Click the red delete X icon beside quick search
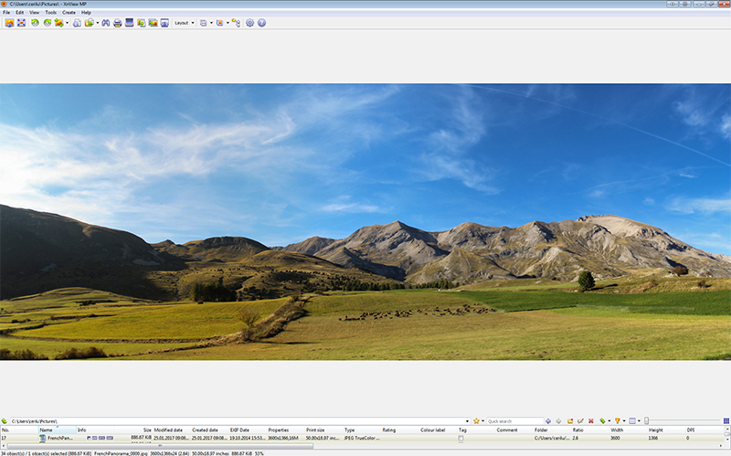The image size is (731, 456). tap(590, 420)
